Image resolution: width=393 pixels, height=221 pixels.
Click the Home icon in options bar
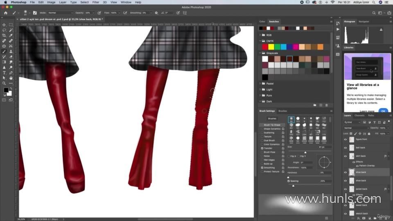tap(5, 13)
